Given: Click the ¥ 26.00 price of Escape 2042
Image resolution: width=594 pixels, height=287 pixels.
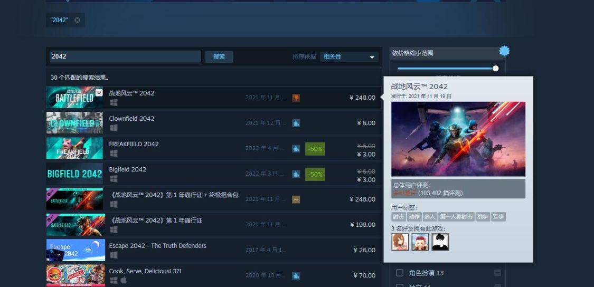Looking at the screenshot, I should point(364,250).
